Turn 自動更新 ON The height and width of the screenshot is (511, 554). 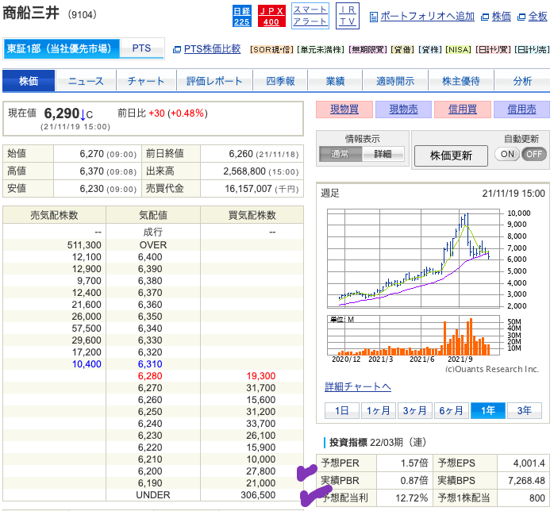click(507, 154)
